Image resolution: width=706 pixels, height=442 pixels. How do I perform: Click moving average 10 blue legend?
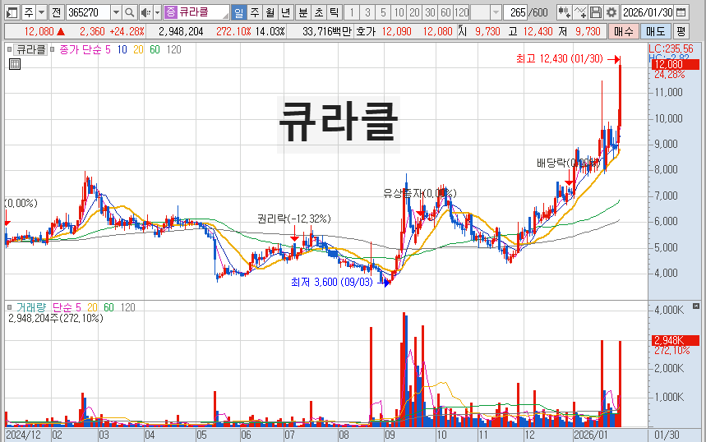pos(122,49)
